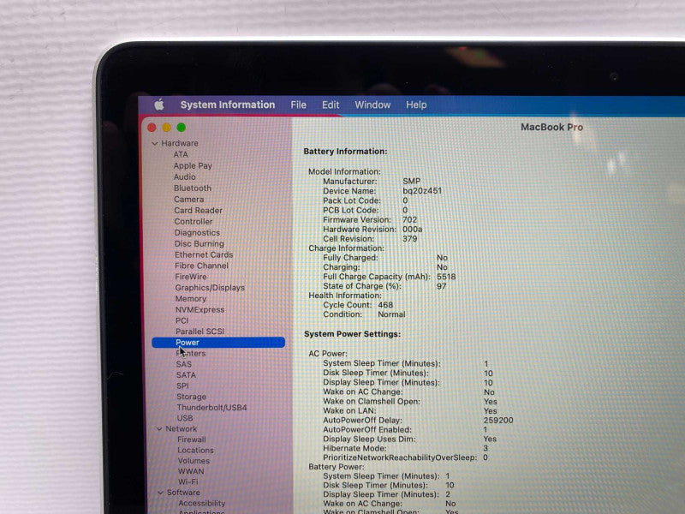Select Storage in the sidebar

pos(191,397)
